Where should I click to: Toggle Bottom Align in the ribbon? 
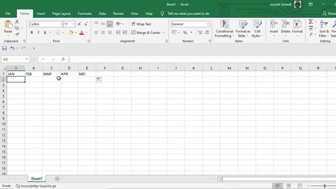click(110, 24)
